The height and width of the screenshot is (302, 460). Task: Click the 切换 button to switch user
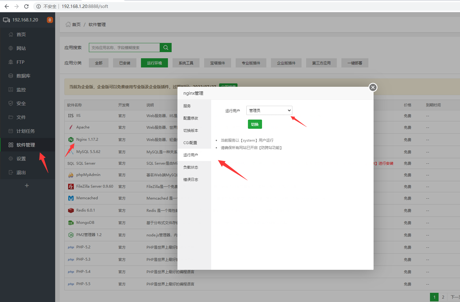pos(255,124)
